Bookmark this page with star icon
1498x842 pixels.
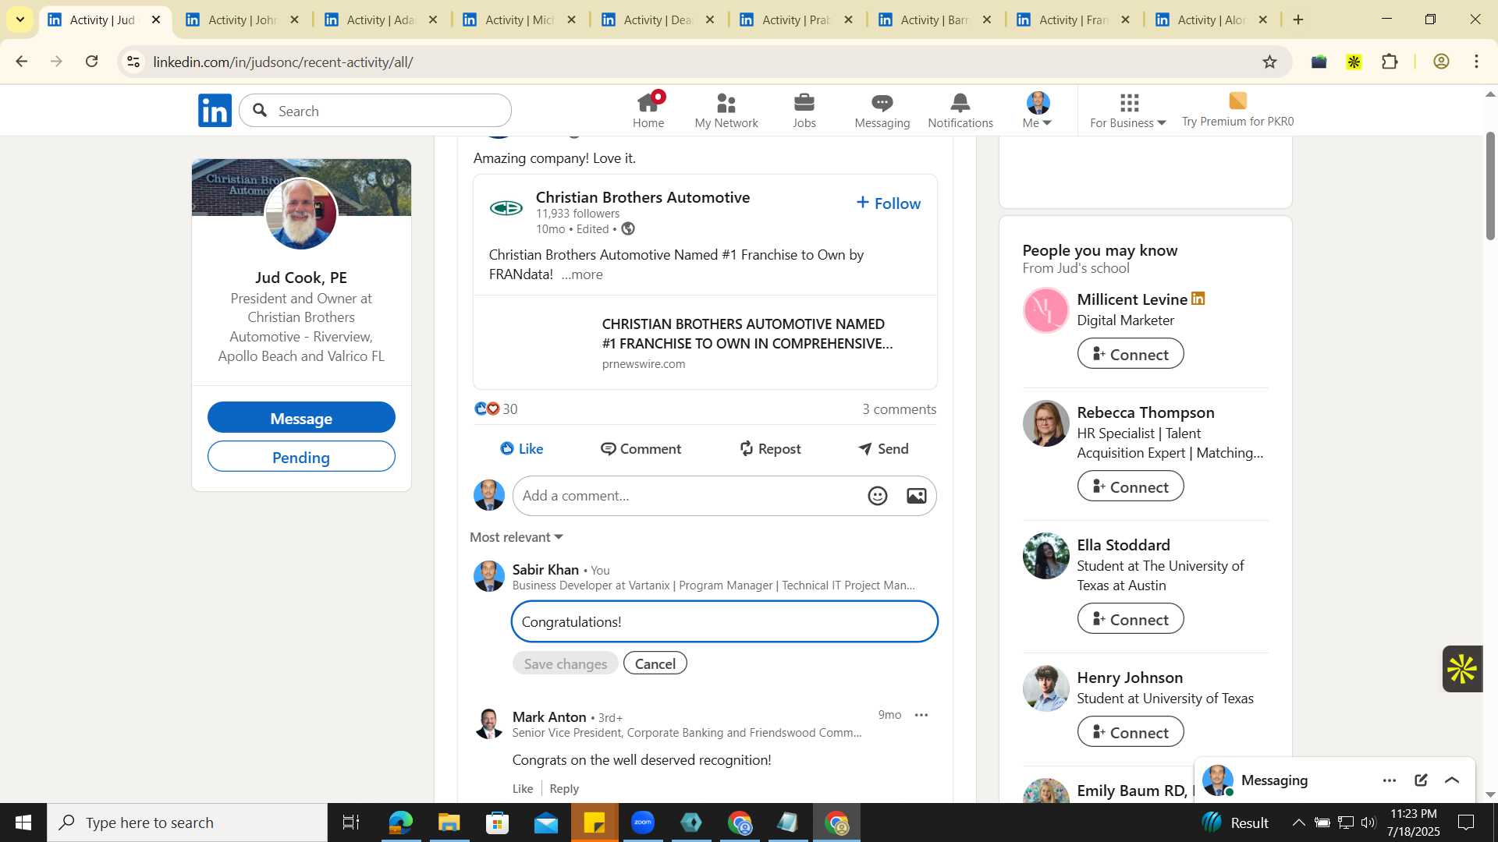tap(1269, 62)
